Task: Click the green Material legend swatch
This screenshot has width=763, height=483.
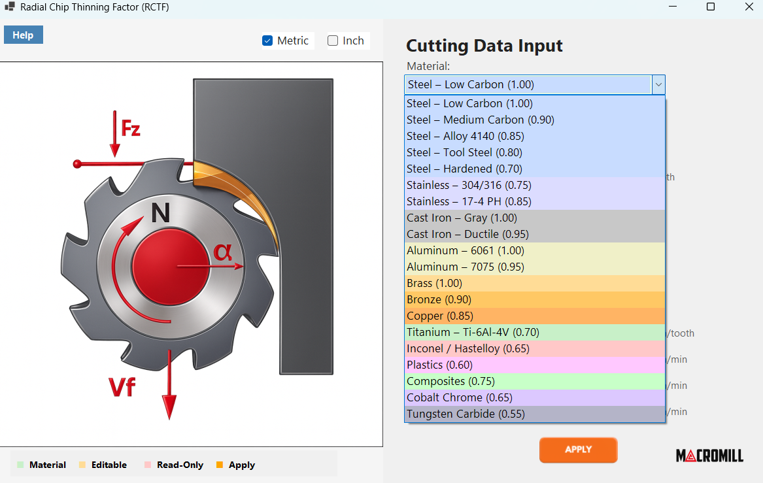Action: point(20,465)
